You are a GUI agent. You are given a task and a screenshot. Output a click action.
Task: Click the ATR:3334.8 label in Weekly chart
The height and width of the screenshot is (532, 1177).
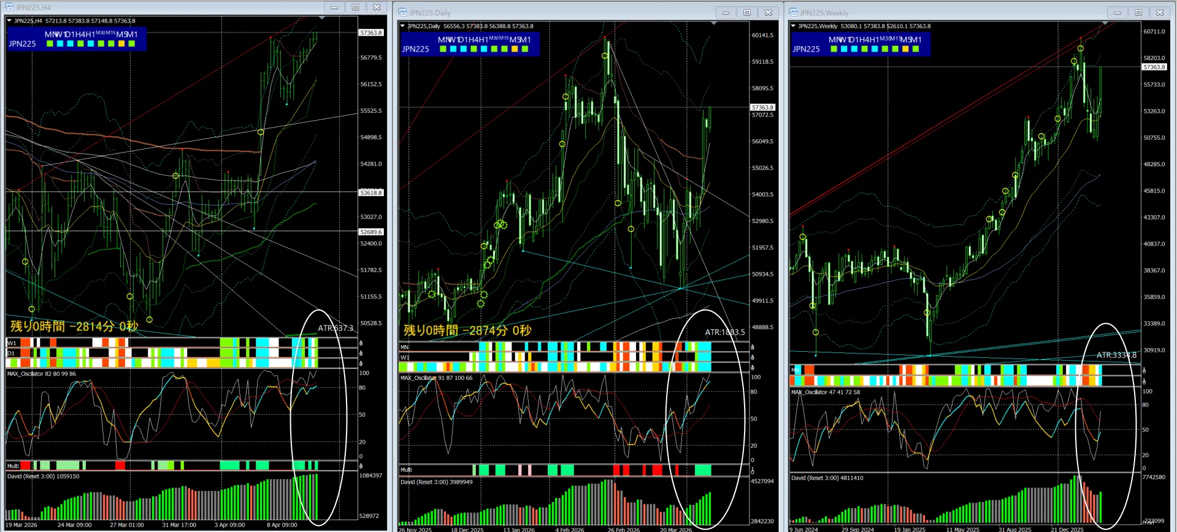click(x=1117, y=355)
